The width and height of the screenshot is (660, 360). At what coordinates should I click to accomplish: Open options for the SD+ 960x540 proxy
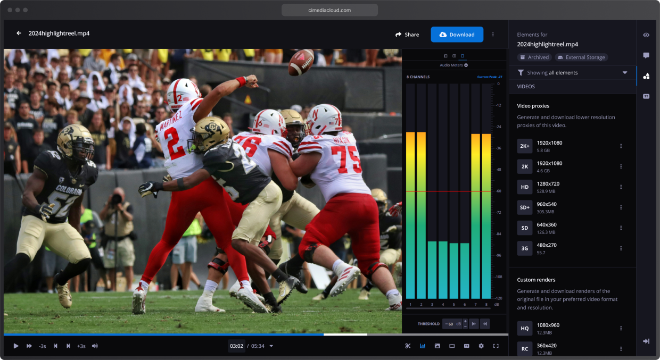[x=621, y=207]
